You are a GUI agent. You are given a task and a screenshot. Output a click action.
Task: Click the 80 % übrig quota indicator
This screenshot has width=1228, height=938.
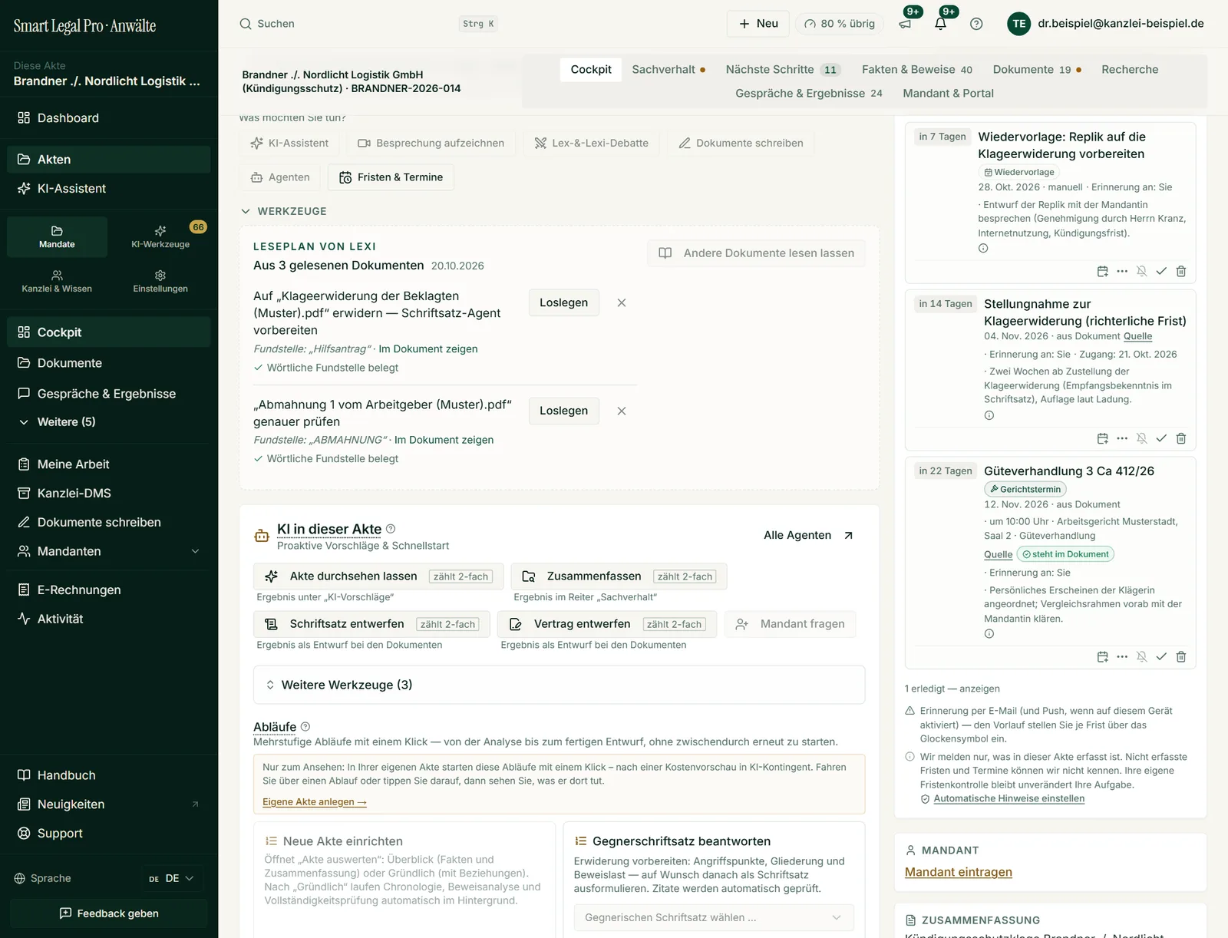click(840, 24)
